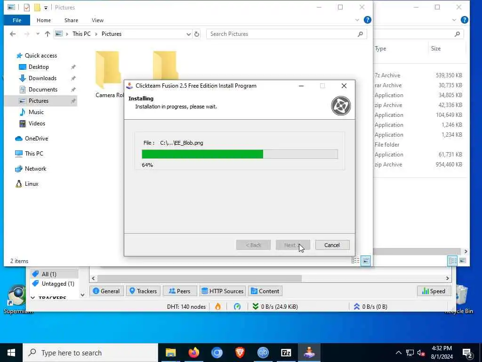The image size is (482, 362).
Task: Sort by Size column in background window
Action: 435,49
